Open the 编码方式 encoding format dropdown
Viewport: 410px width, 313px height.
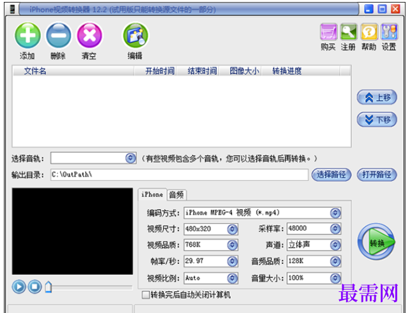[x=335, y=213]
